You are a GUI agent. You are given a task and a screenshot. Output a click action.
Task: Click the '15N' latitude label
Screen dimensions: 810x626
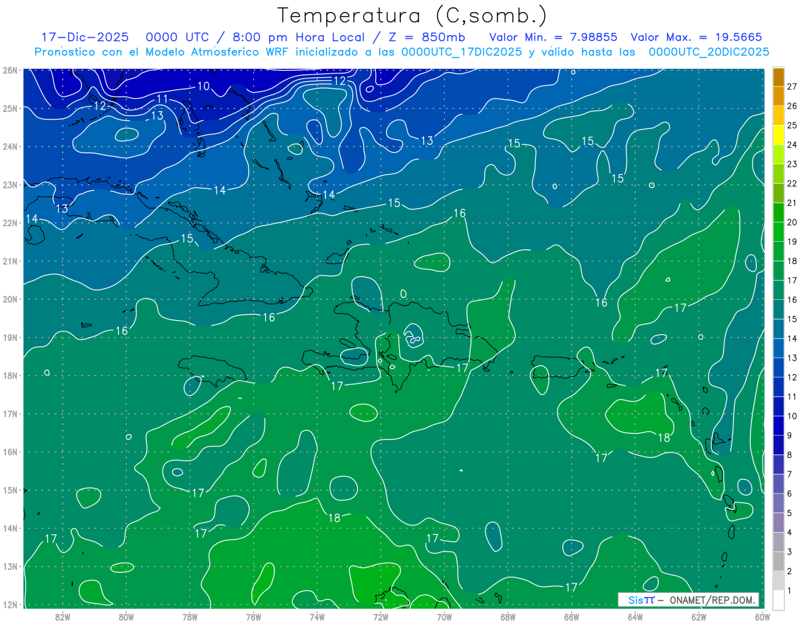9,490
